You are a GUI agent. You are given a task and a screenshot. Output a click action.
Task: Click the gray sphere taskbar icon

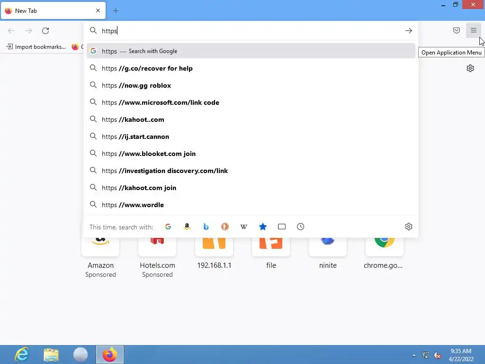[x=80, y=355]
